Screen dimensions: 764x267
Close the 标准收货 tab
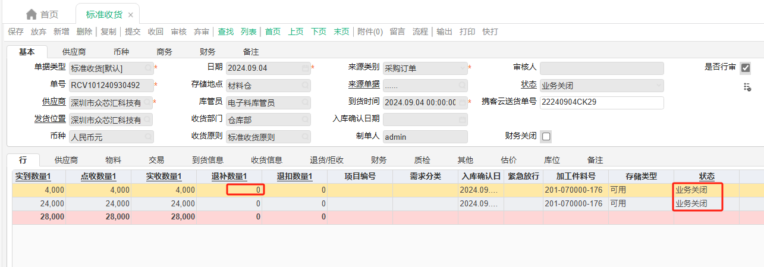pyautogui.click(x=131, y=14)
